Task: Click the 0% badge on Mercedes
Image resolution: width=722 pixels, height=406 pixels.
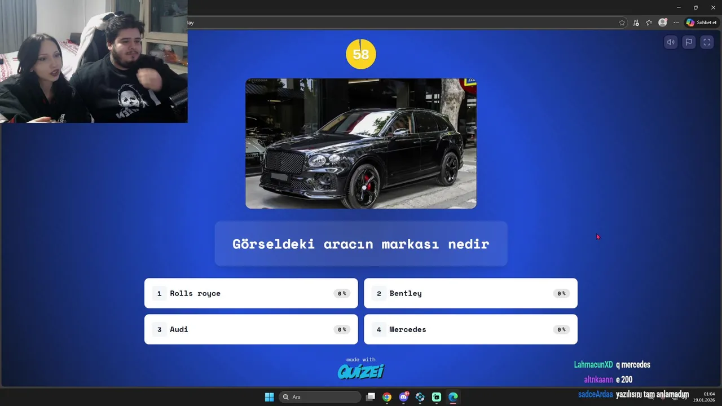Action: pos(561,329)
